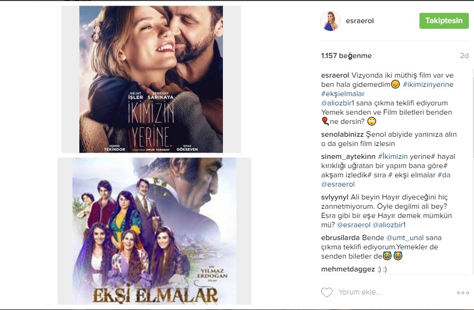The image size is (474, 310).
Task: Click the İkimizin Yerine movie poster
Action: coord(151,79)
